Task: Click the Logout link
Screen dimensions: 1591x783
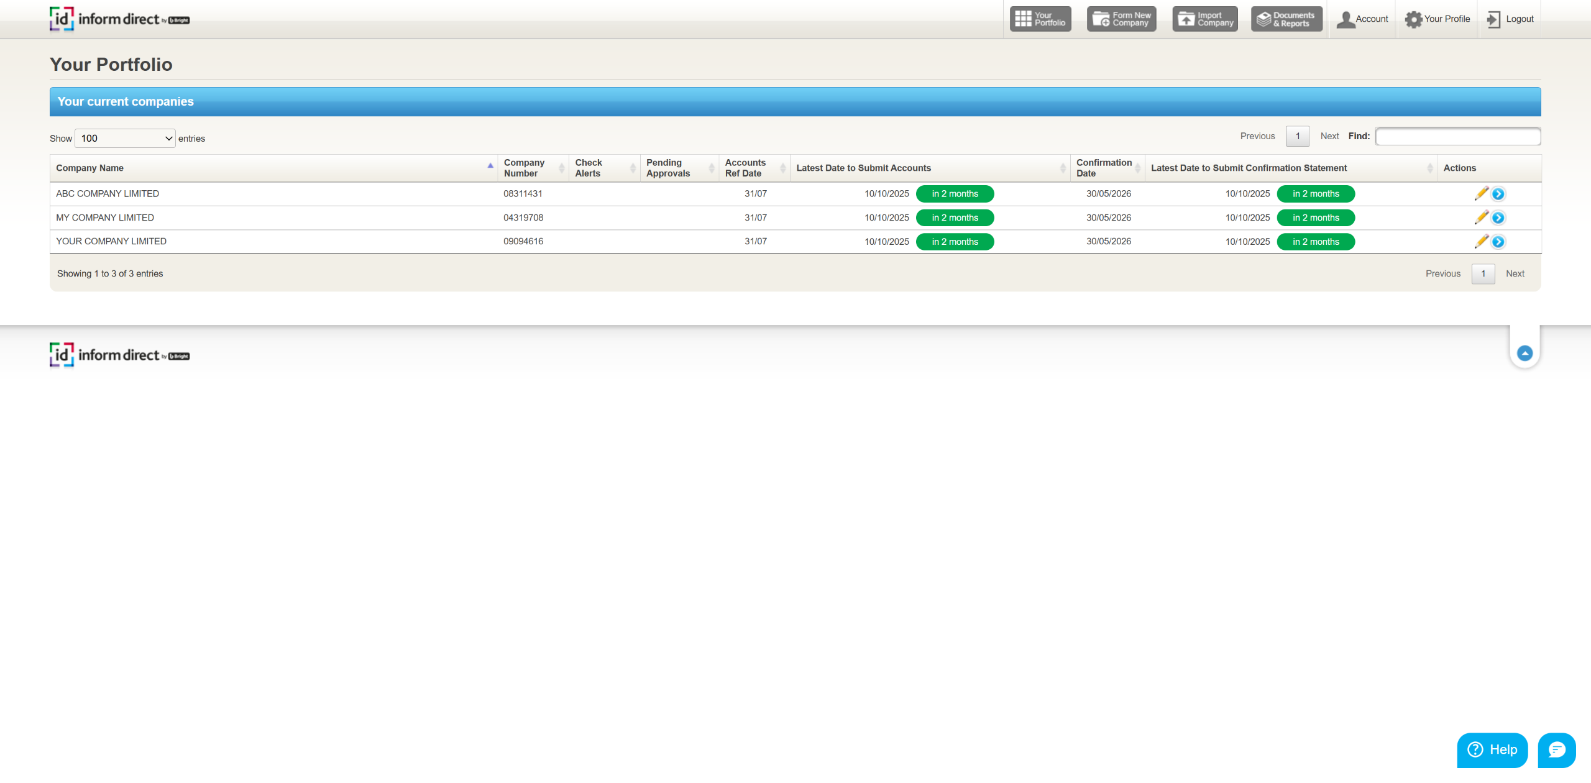Action: [1510, 19]
